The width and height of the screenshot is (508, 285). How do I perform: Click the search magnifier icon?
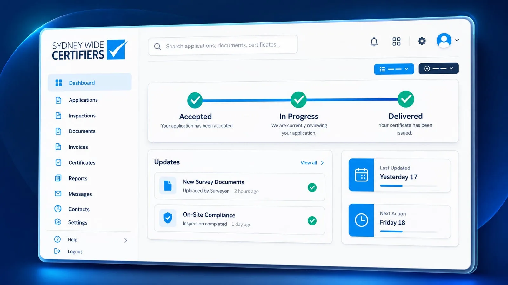click(157, 47)
